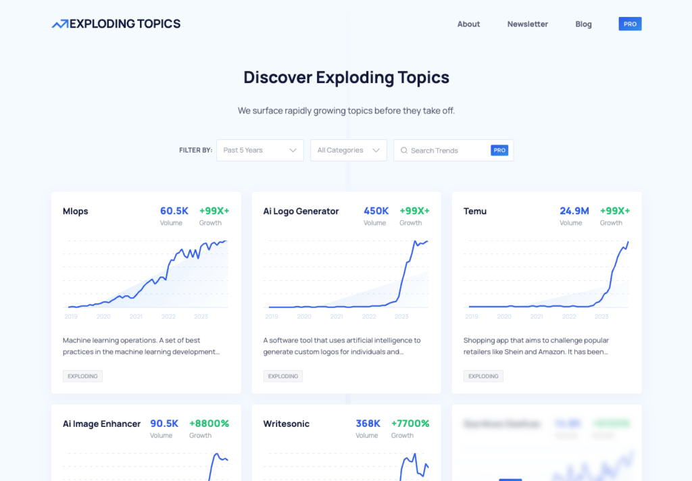The height and width of the screenshot is (481, 692).
Task: Click the +8800% growth stat on Ai Image Enhancer
Action: pos(209,424)
